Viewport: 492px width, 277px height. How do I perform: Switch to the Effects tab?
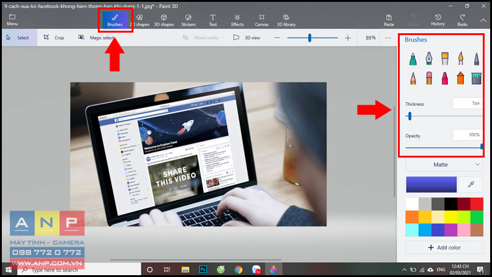[x=237, y=20]
